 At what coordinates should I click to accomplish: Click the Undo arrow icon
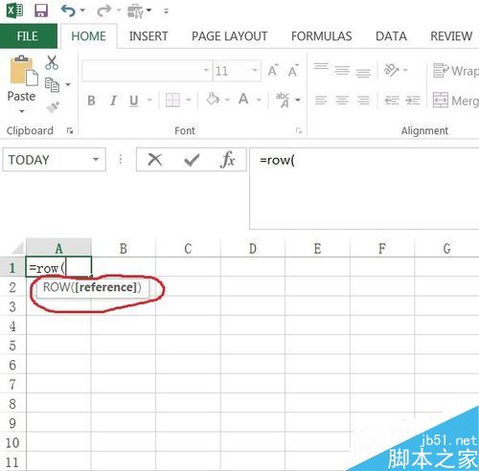[x=68, y=11]
